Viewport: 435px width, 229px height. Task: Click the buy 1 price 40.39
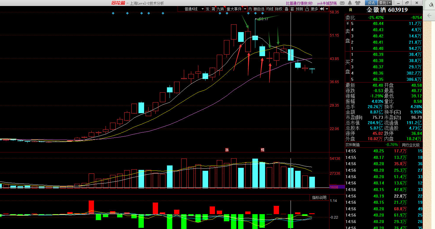378,55
